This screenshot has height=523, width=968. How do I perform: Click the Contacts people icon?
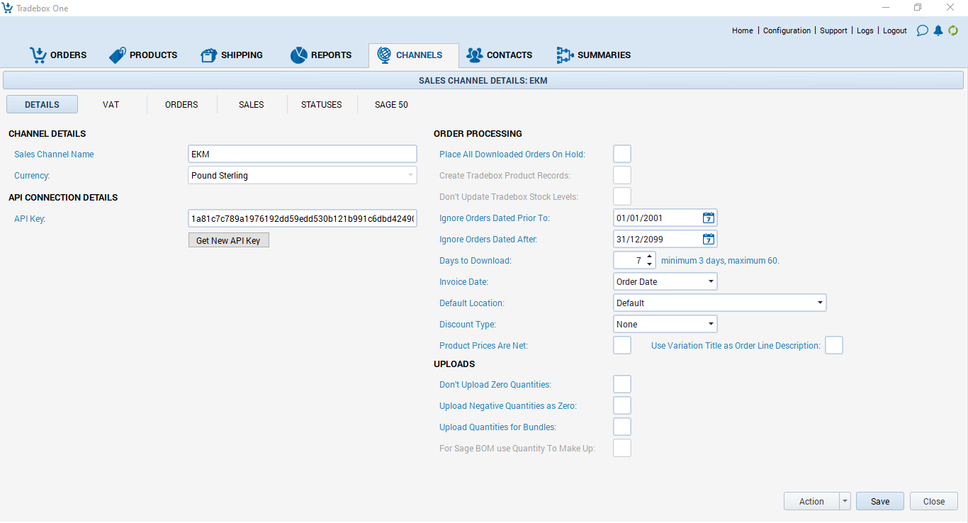click(x=475, y=55)
